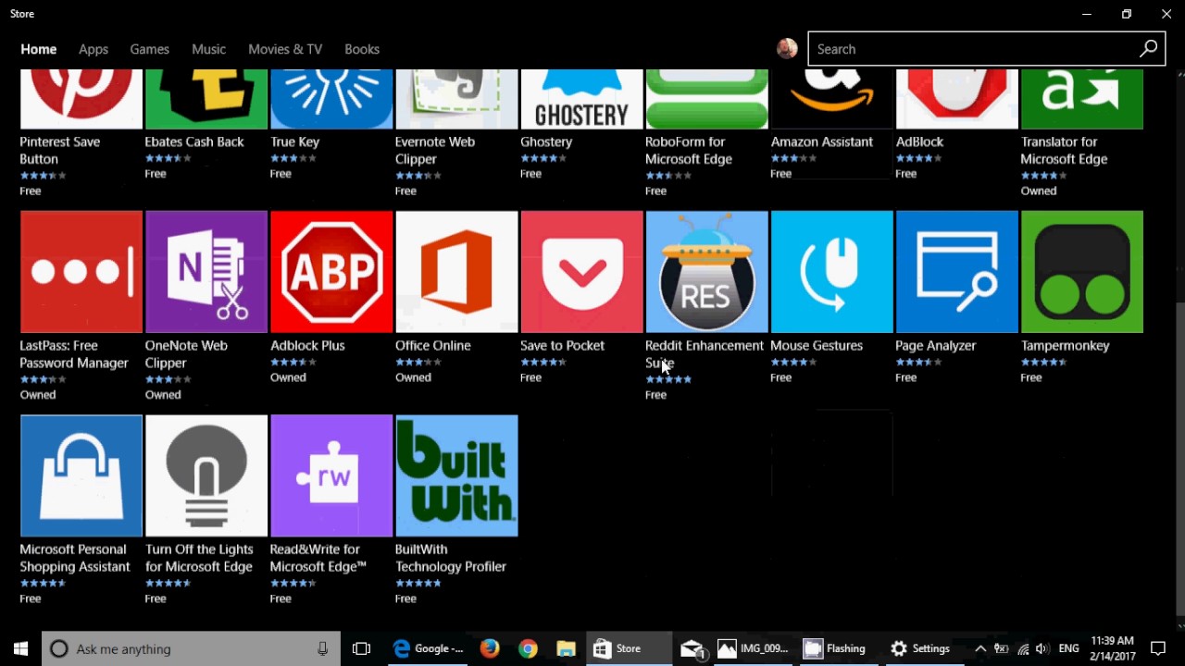Open the File Explorer taskbar icon
1185x666 pixels.
(566, 648)
